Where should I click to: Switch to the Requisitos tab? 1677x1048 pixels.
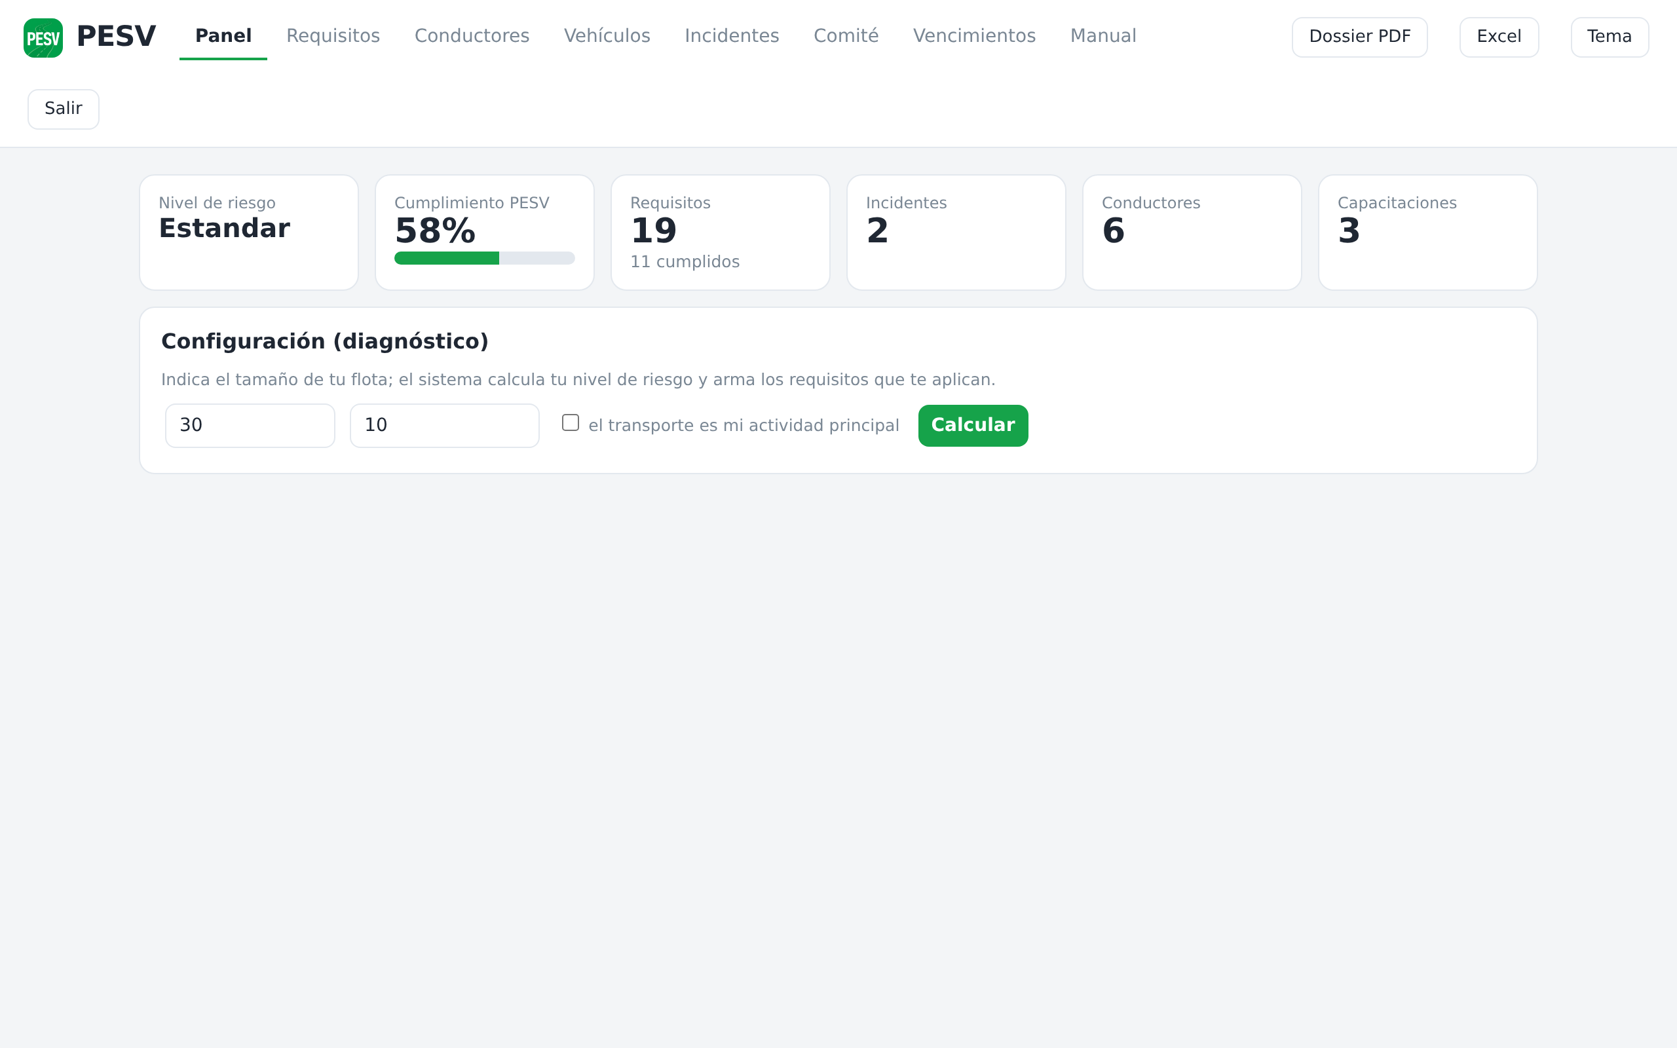333,36
